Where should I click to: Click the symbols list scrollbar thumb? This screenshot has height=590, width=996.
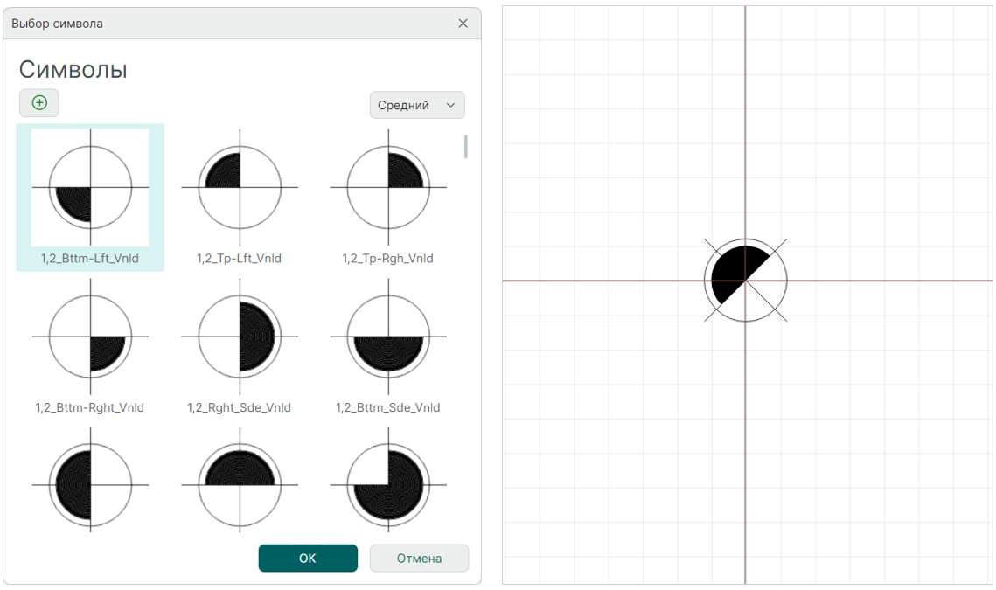pyautogui.click(x=466, y=147)
